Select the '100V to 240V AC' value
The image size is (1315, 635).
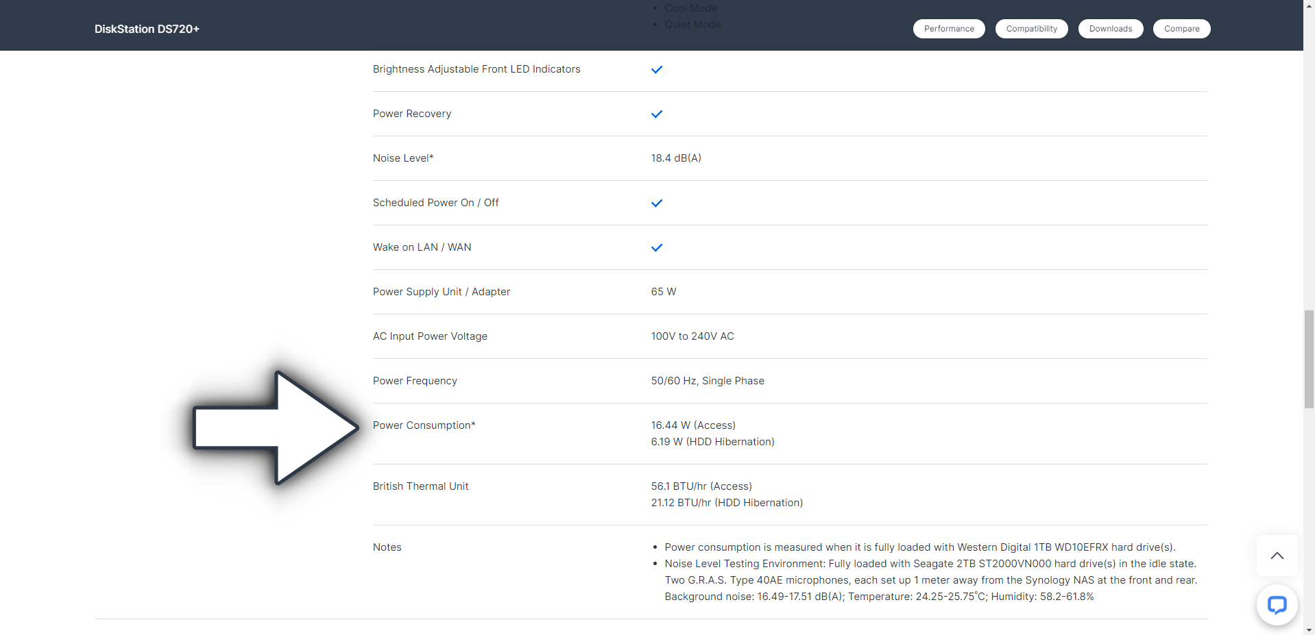point(692,336)
